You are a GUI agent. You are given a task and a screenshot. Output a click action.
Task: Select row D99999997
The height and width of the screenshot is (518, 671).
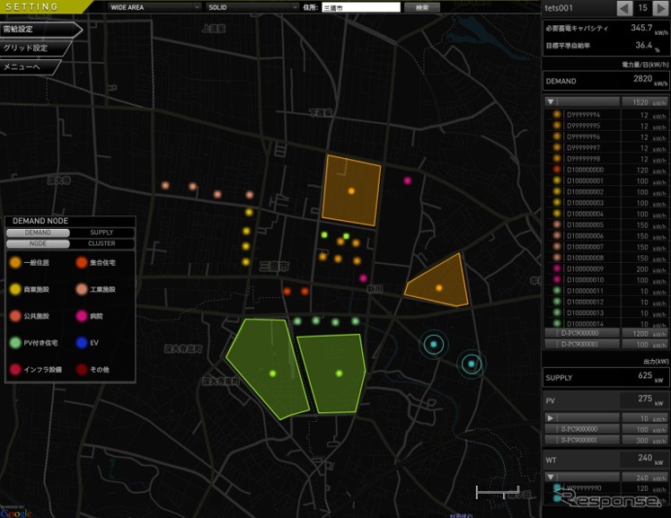606,148
